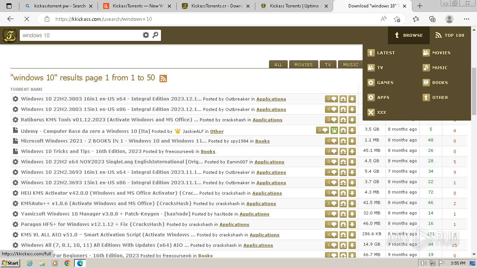The height and width of the screenshot is (268, 477).
Task: Click download arrow for Windows 10 22H2.3803 16in1
Action: [x=352, y=99]
